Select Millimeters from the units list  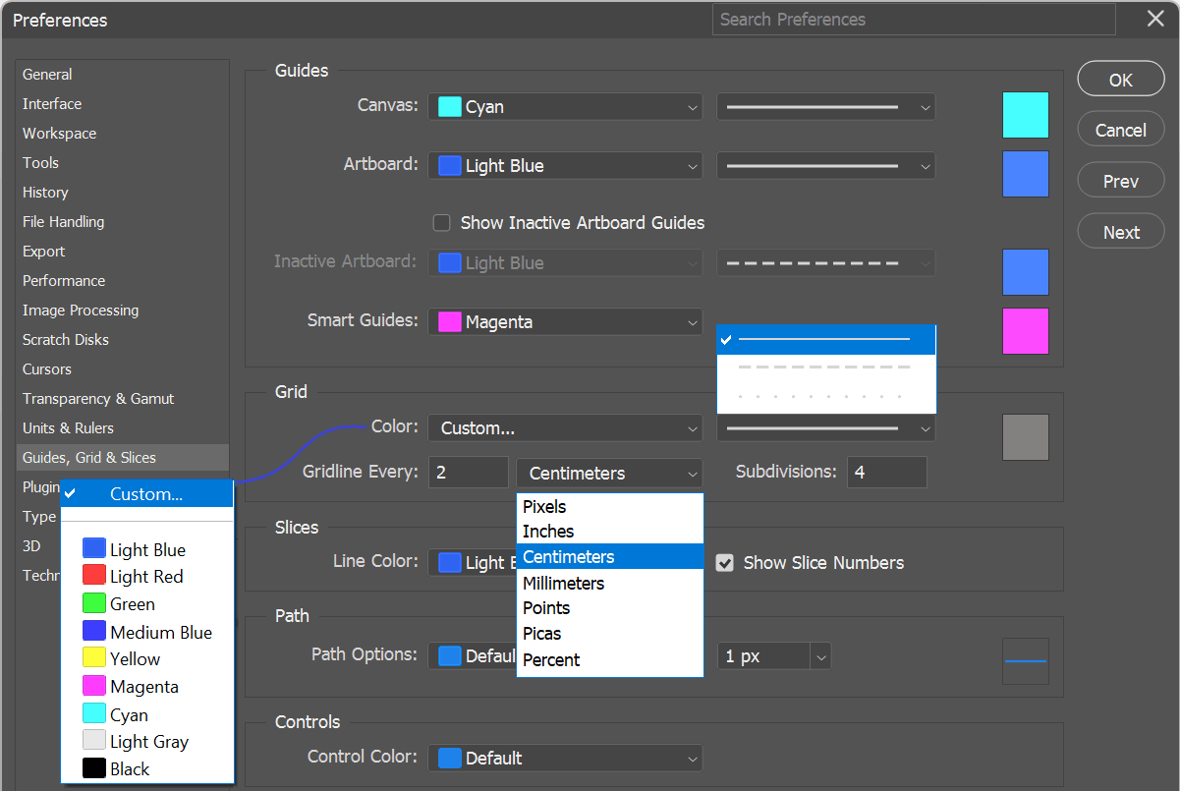point(563,584)
